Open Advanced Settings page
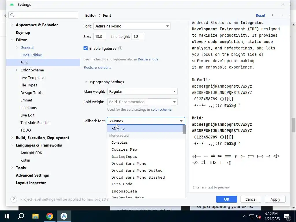 (x=32, y=175)
